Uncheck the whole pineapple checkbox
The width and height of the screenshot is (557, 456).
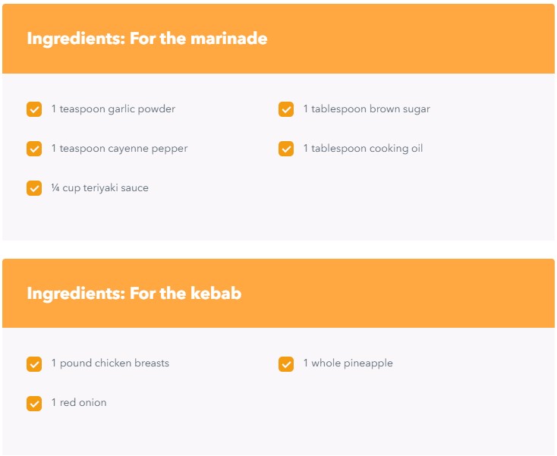coord(286,364)
